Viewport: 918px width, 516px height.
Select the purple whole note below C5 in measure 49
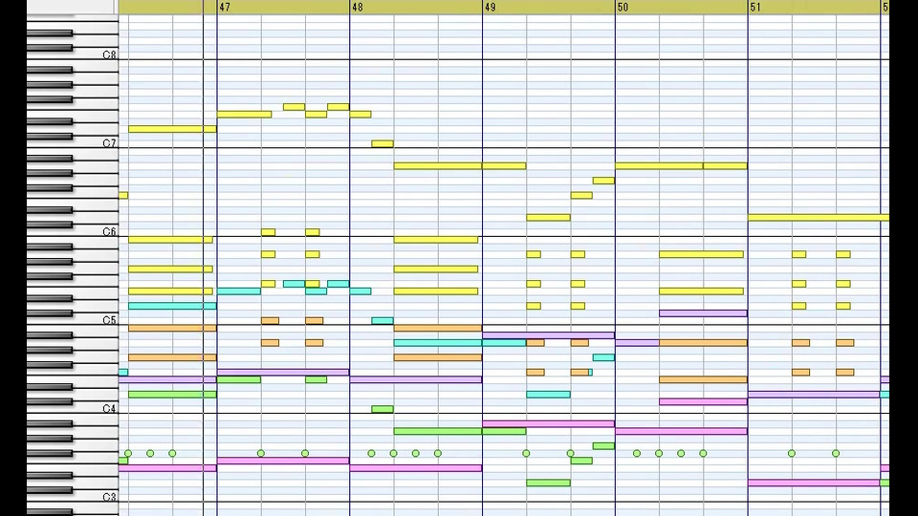point(549,335)
